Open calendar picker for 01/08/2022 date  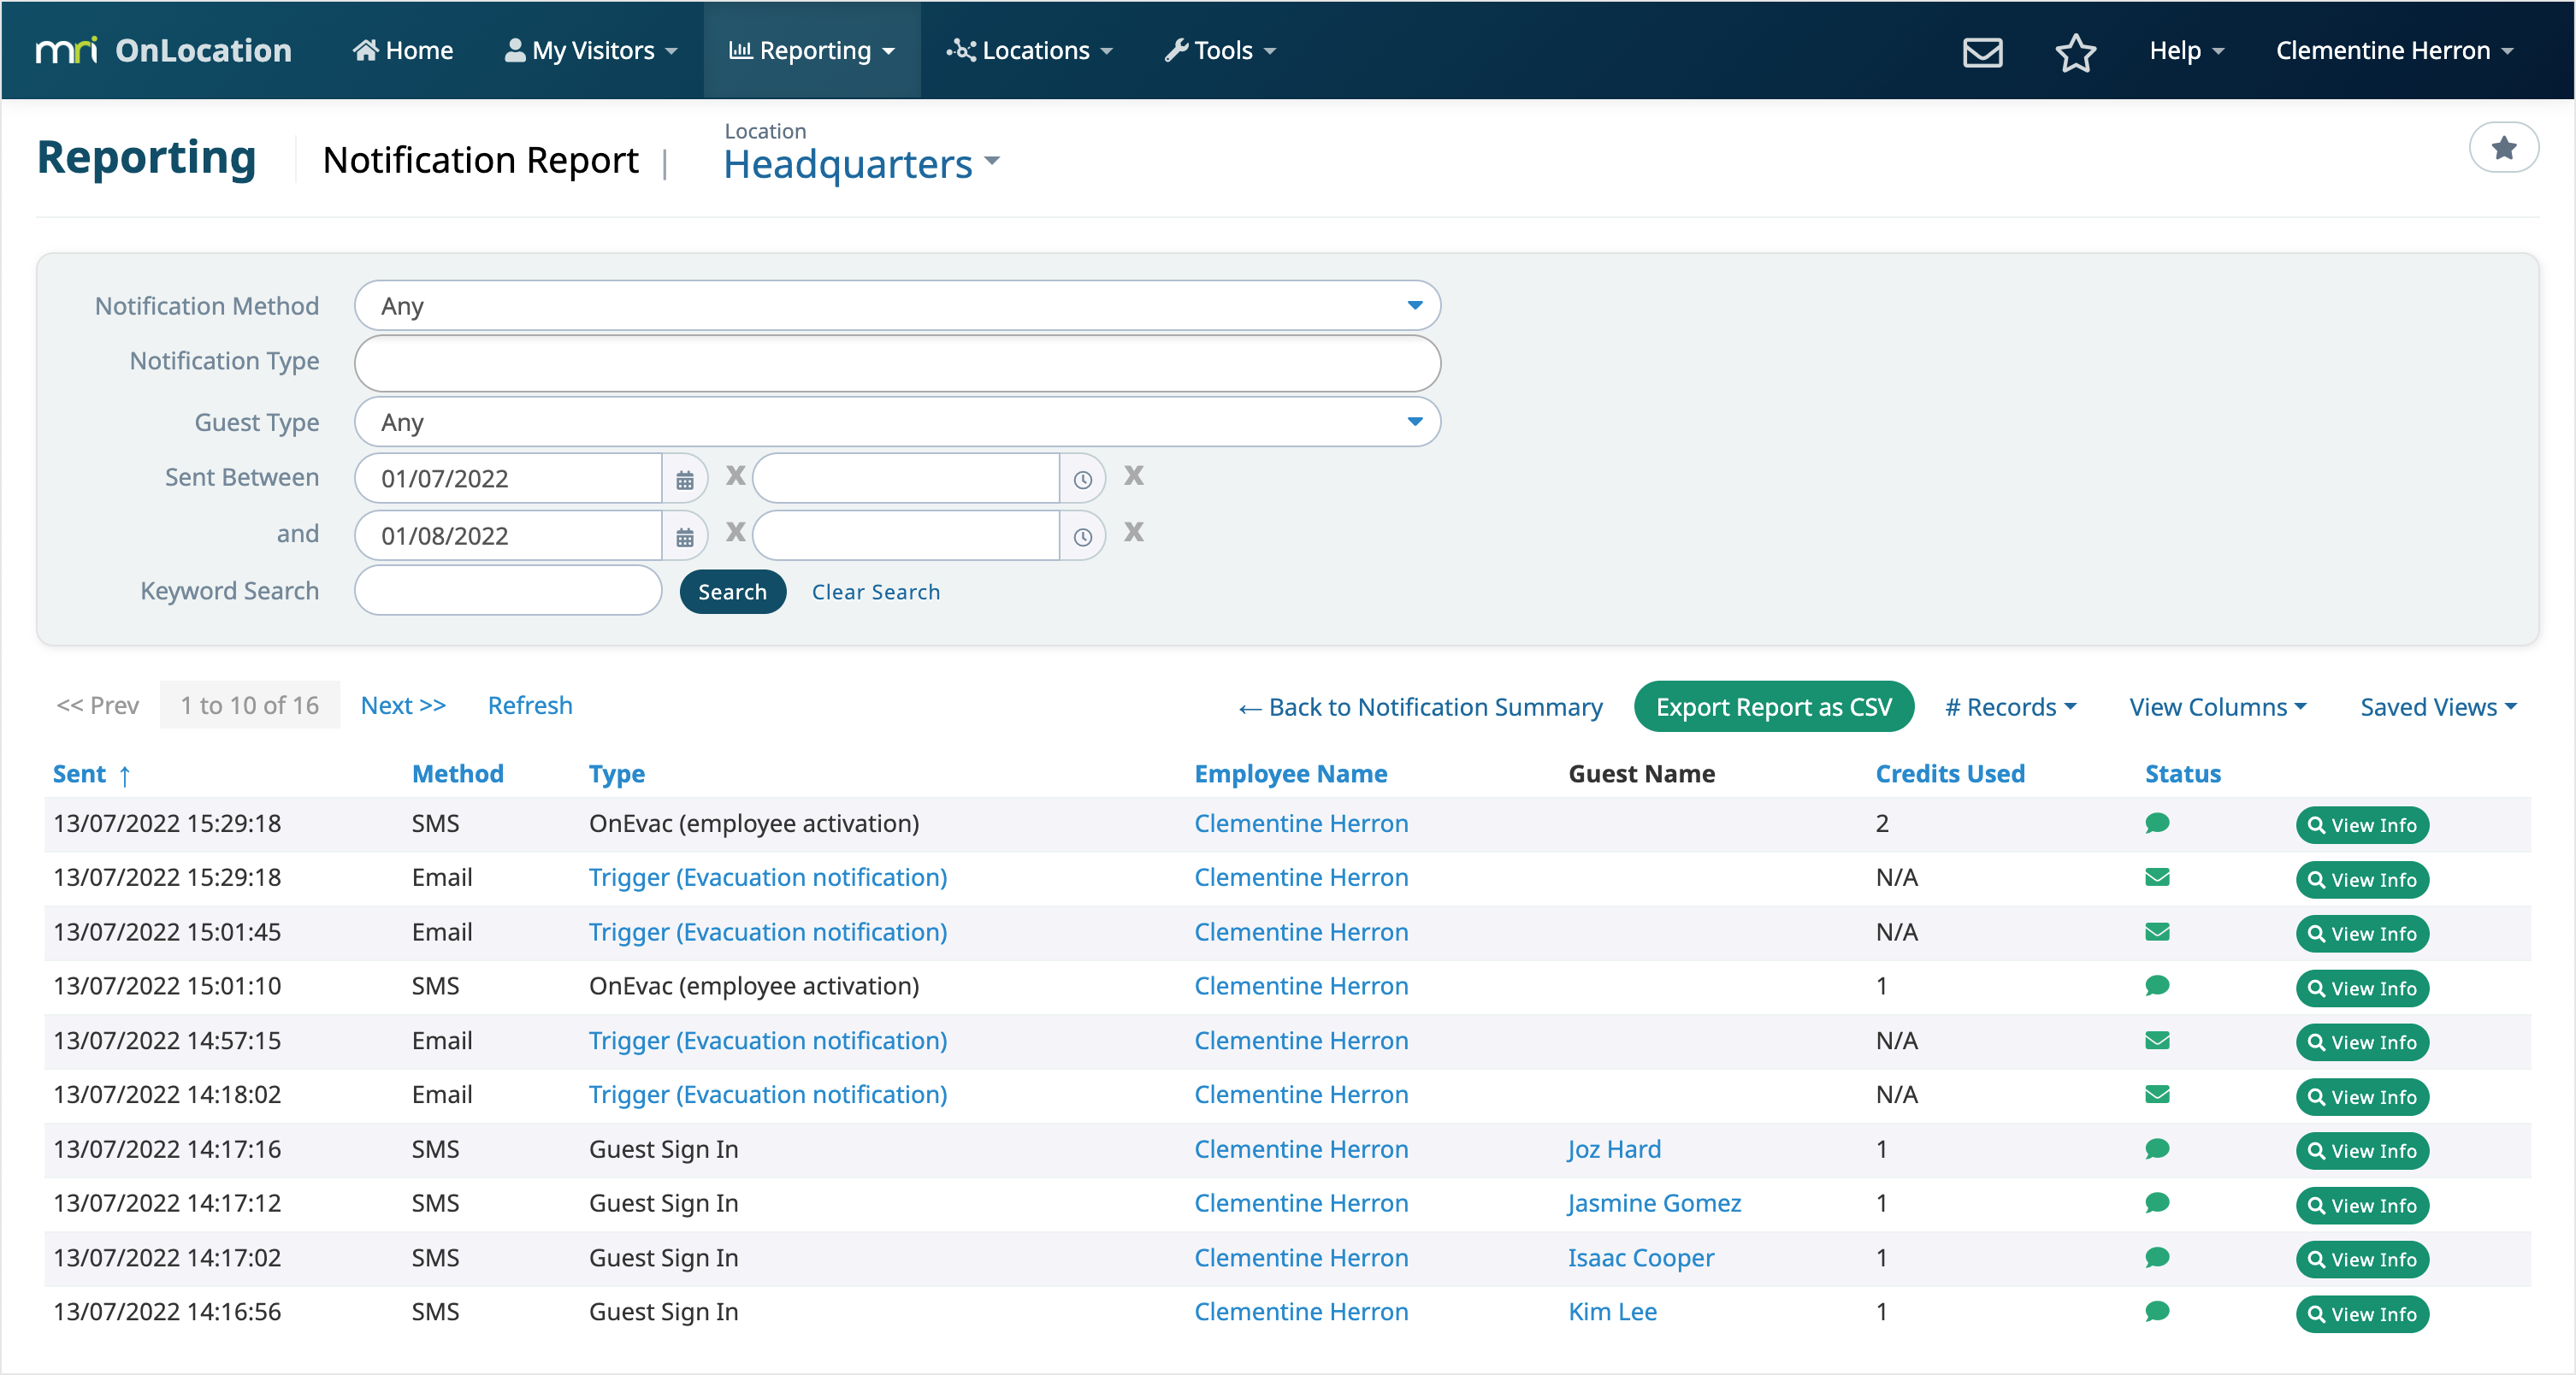click(684, 536)
